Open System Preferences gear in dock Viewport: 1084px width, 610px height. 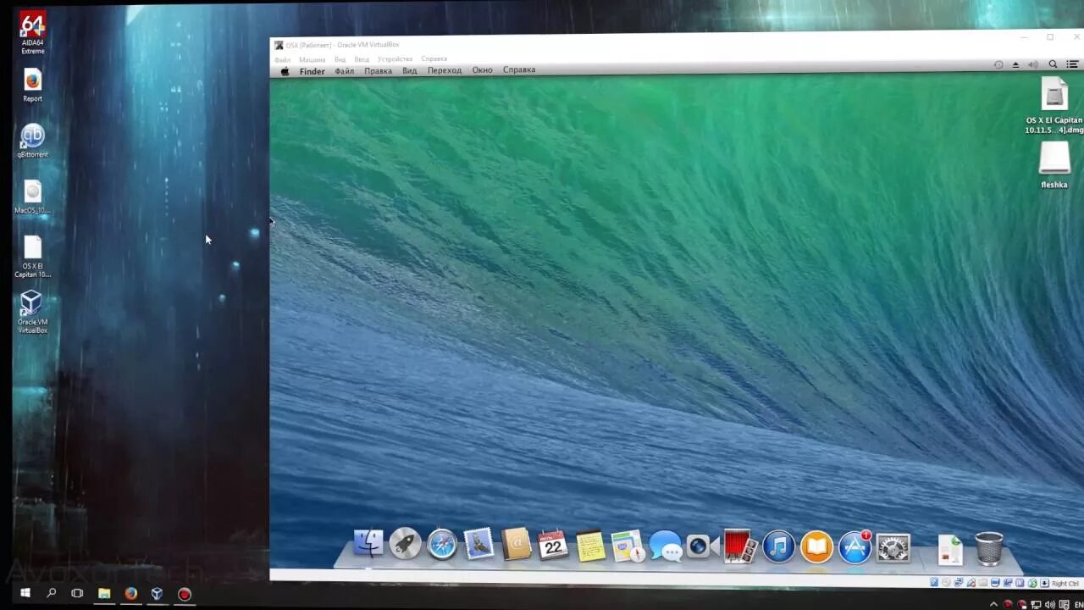coord(893,548)
